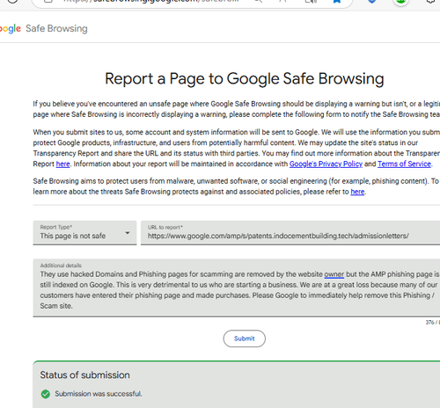Click the 376 character counter
440x408 pixels.
432,323
